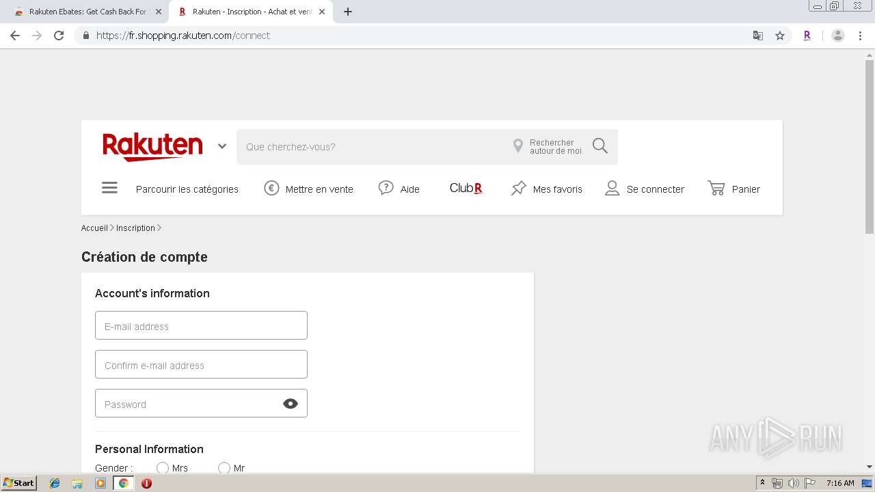875x492 pixels.
Task: Open Mes favoris link
Action: pos(558,189)
